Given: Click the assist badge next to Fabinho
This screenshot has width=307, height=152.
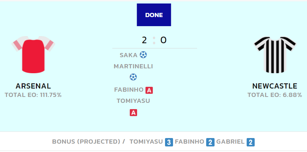Looking at the screenshot, I should click(149, 90).
